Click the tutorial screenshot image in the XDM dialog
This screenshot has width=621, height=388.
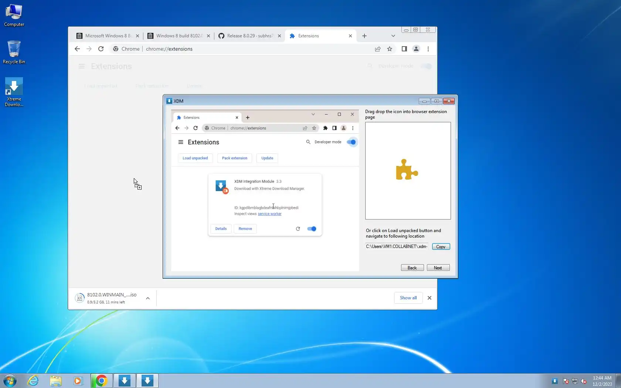[265, 190]
